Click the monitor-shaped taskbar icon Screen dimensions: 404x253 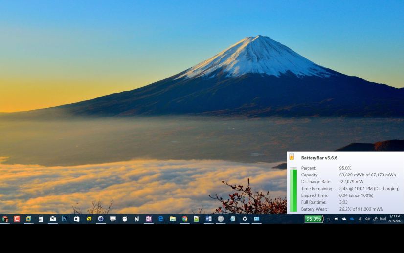[112, 219]
